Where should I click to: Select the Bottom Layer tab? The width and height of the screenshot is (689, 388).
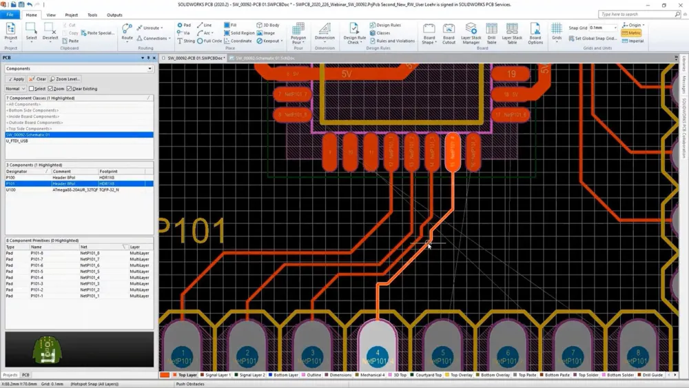pos(283,375)
